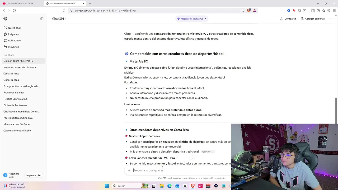Open chat Quitar la copa
The height and width of the screenshot is (190, 338).
11,80
